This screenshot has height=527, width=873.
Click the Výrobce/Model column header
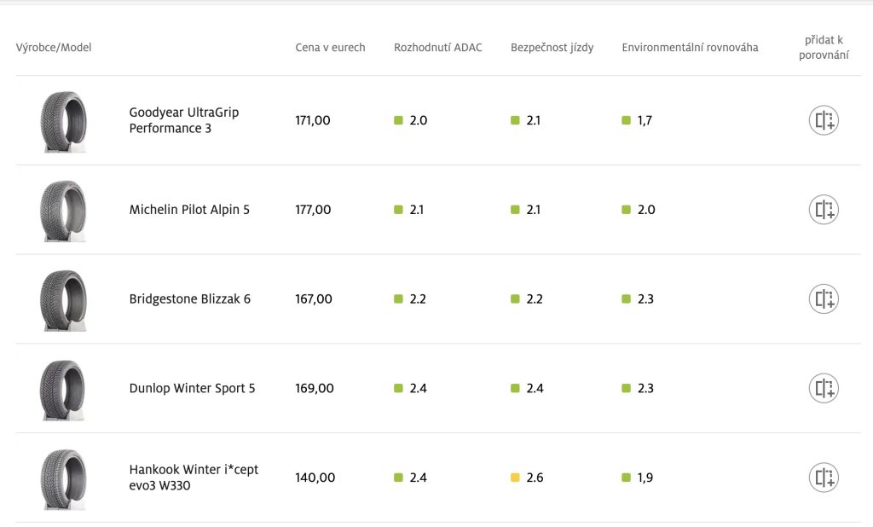coord(54,48)
